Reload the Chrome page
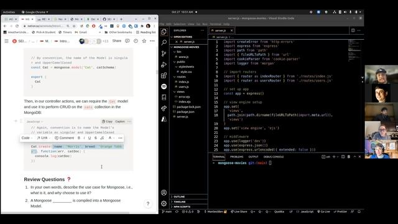 click(x=17, y=26)
